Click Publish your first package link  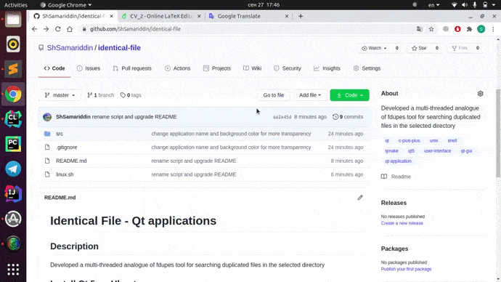[x=406, y=269]
